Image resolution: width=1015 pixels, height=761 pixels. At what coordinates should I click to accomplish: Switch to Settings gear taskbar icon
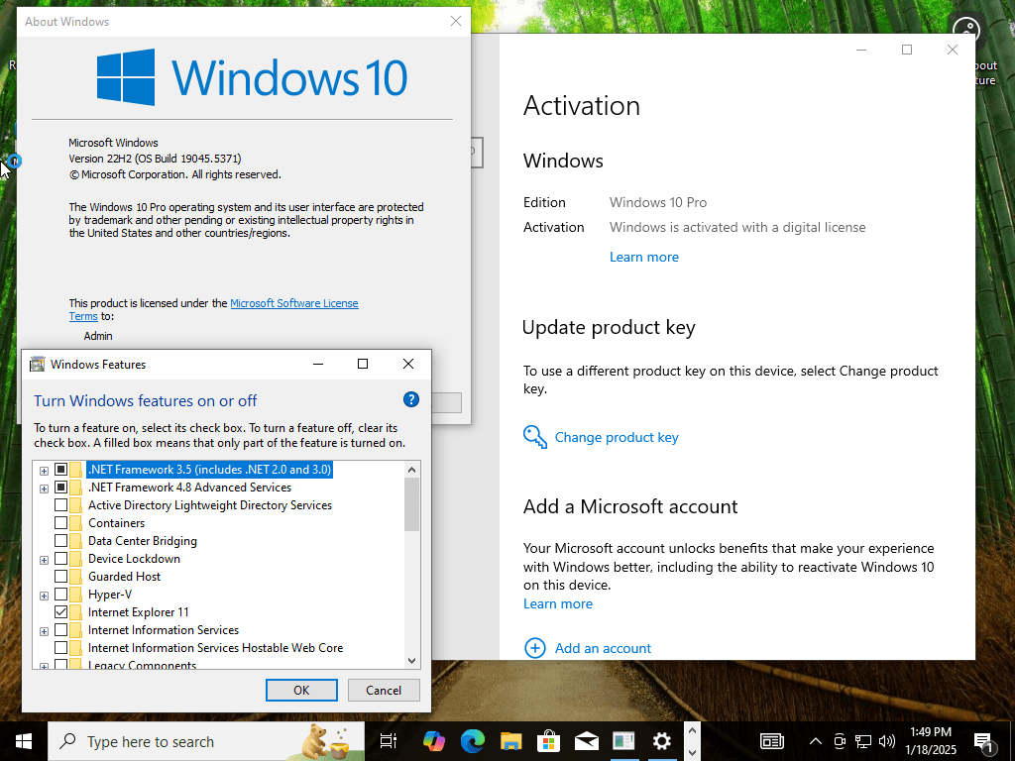661,741
